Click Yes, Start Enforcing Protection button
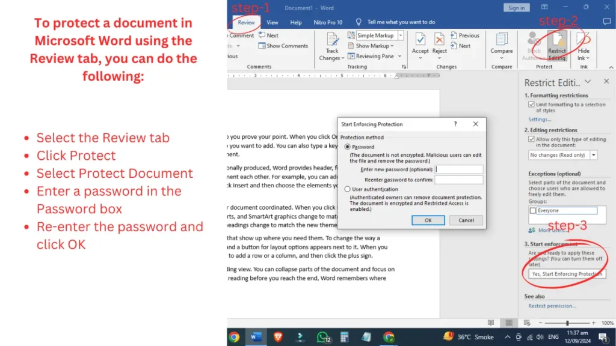This screenshot has height=346, width=616. pyautogui.click(x=567, y=274)
